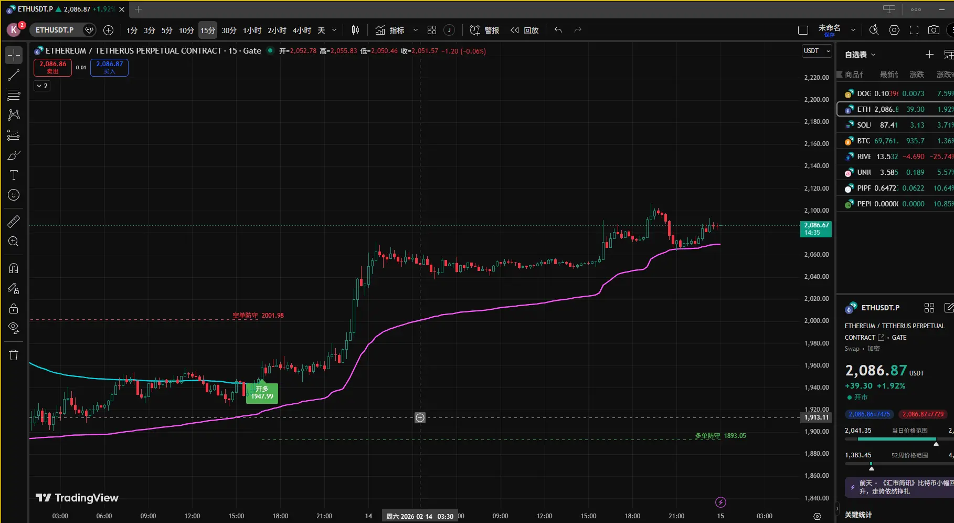The width and height of the screenshot is (954, 523).
Task: Select the DOG row in watchlist
Action: 896,93
